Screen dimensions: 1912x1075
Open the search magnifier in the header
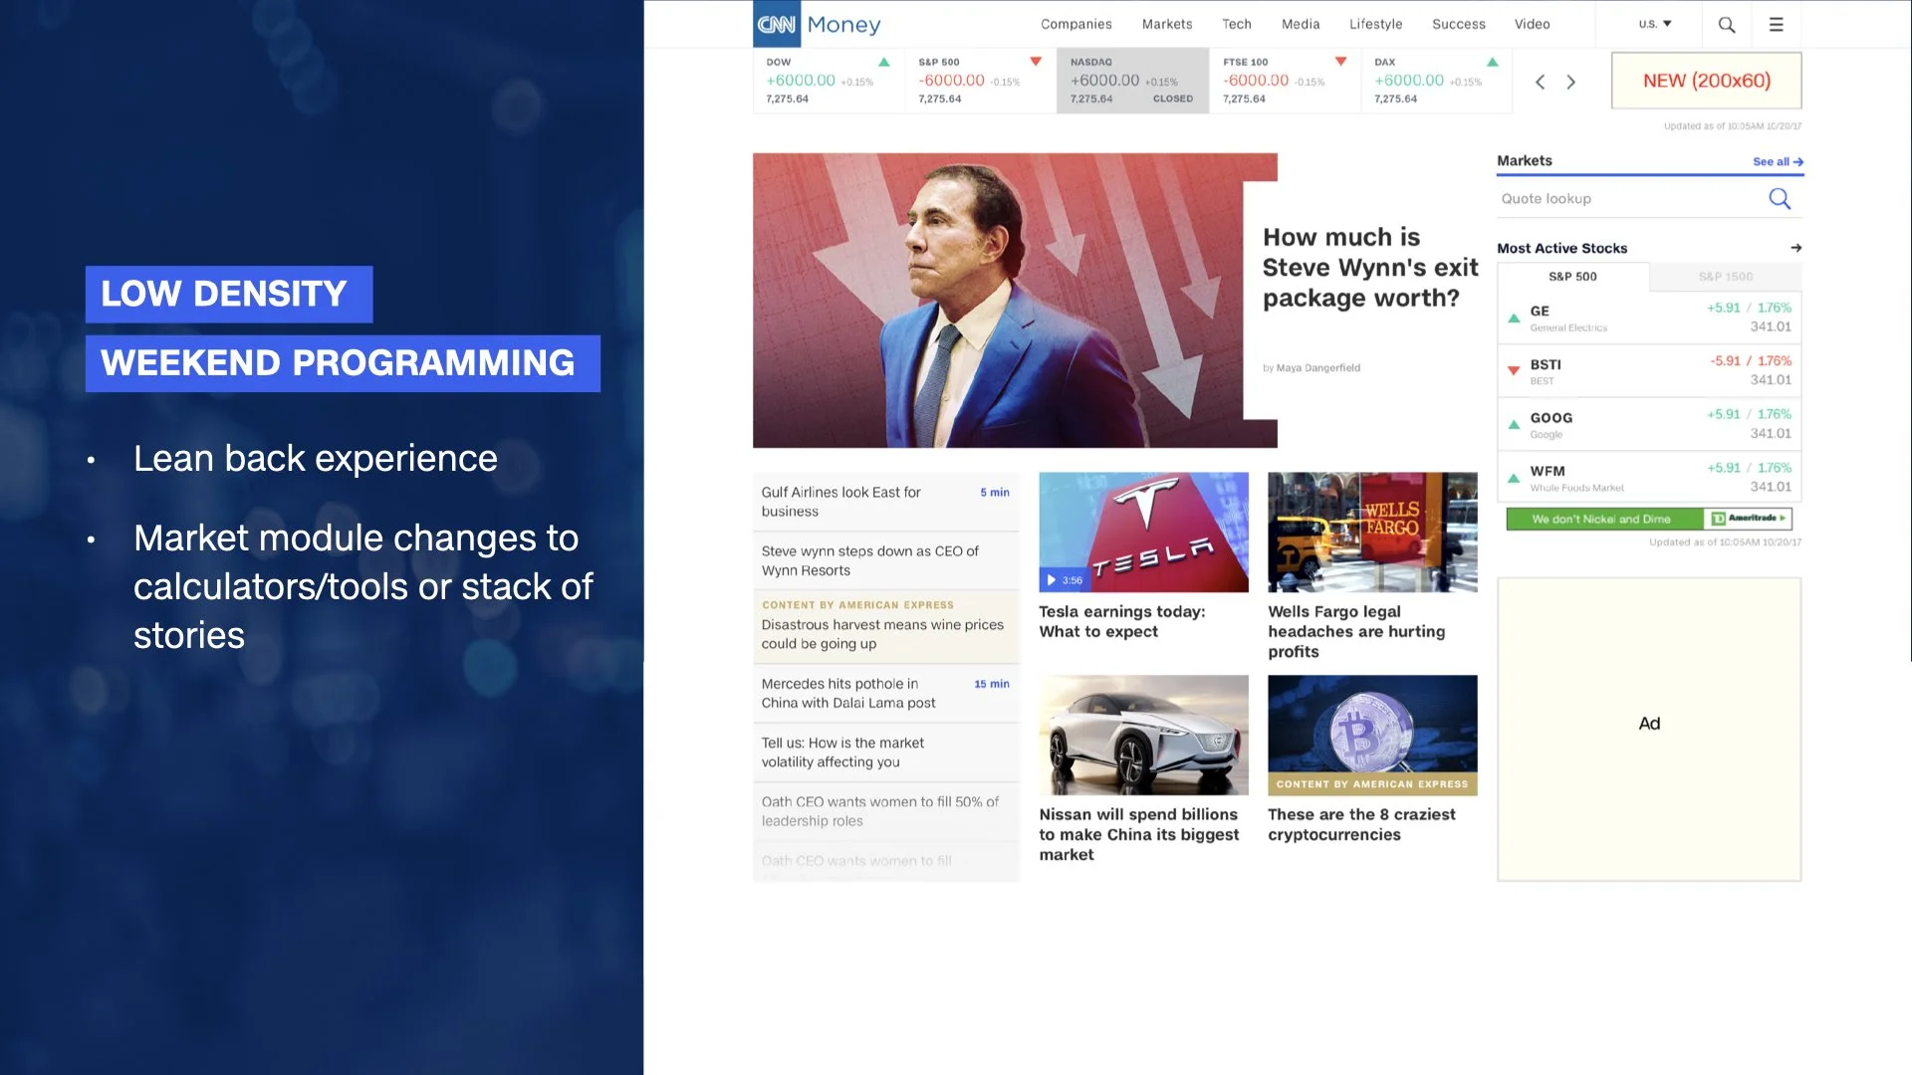pos(1727,25)
